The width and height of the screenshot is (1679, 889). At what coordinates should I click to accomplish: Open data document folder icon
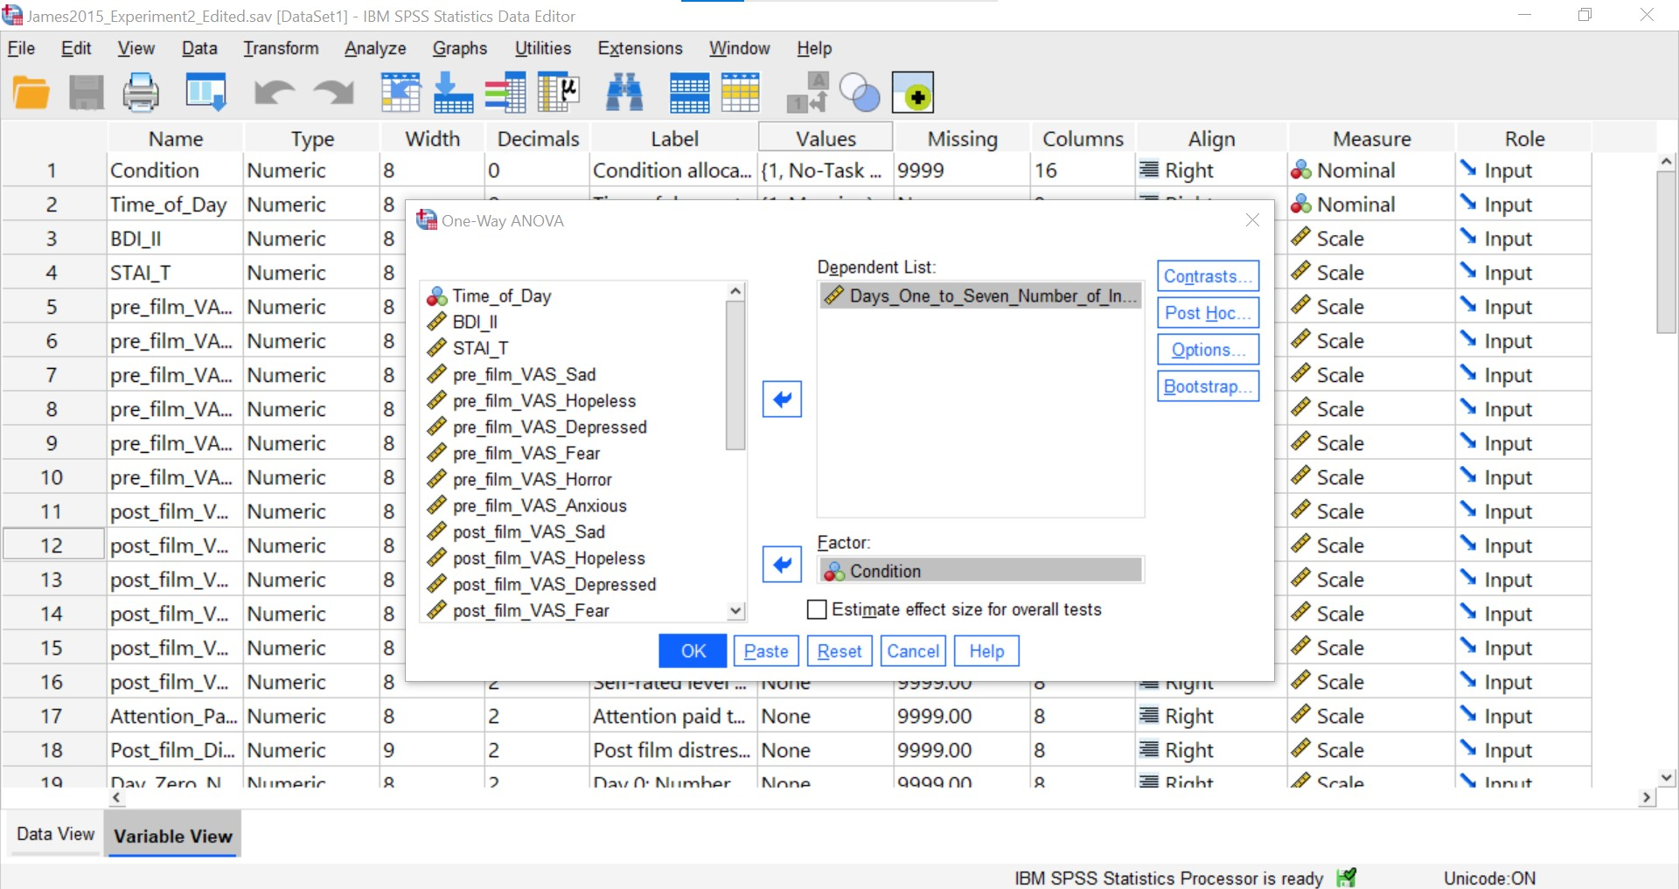coord(31,93)
